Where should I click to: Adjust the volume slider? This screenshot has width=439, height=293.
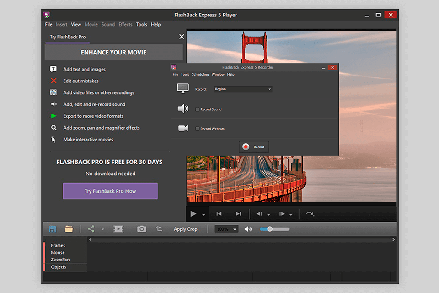pyautogui.click(x=275, y=229)
